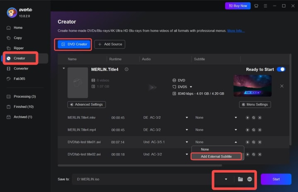Select the ISO output icon
The height and width of the screenshot is (192, 298).
pos(250,179)
